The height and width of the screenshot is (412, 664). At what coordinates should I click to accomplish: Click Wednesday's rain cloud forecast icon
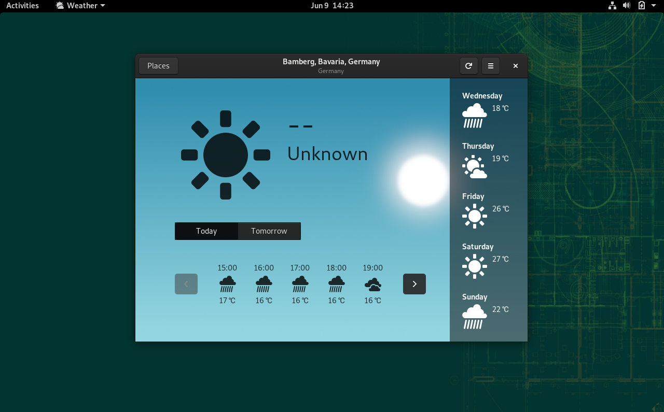click(474, 116)
